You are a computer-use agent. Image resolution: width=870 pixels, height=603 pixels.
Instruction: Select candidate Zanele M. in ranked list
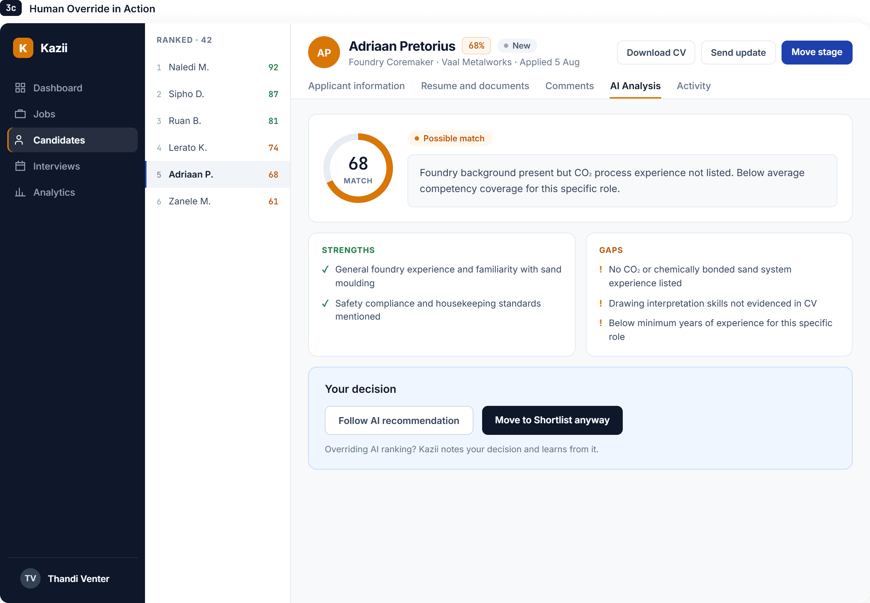click(218, 201)
